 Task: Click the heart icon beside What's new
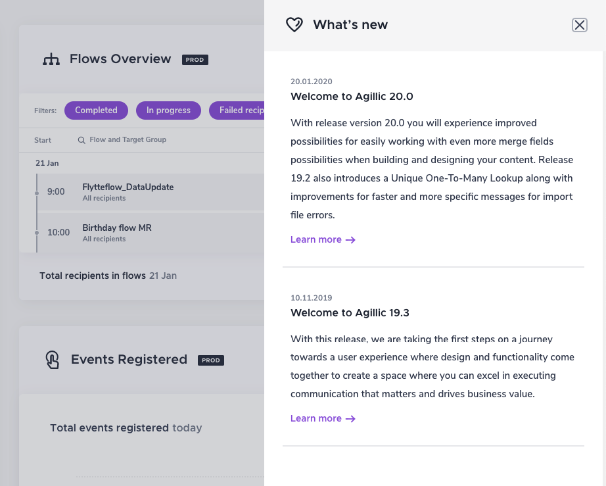[294, 25]
